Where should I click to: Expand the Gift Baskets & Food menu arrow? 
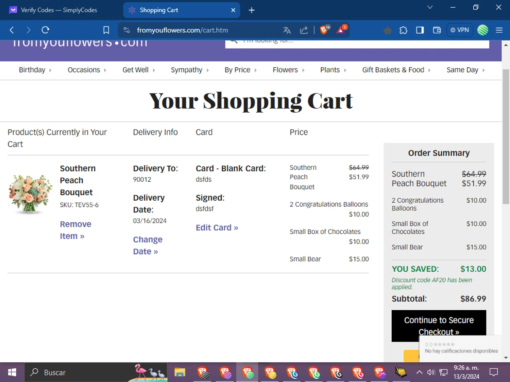pos(429,70)
